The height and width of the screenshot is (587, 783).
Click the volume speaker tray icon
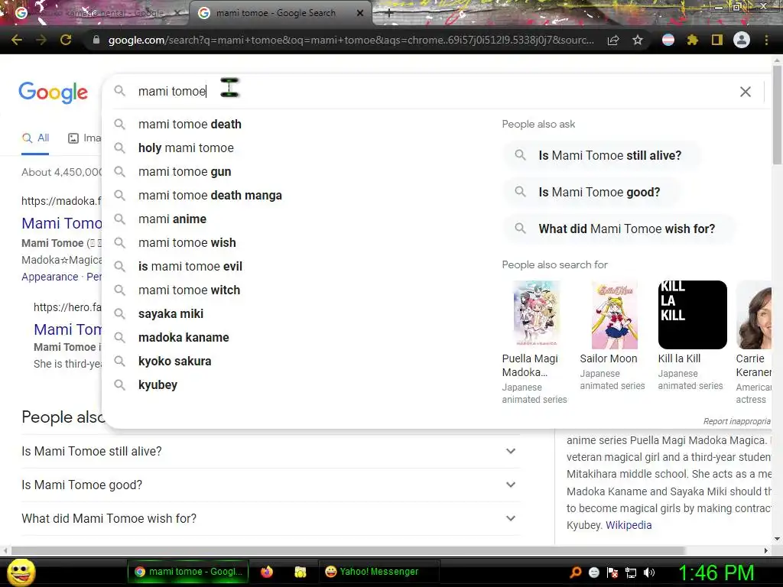click(649, 572)
